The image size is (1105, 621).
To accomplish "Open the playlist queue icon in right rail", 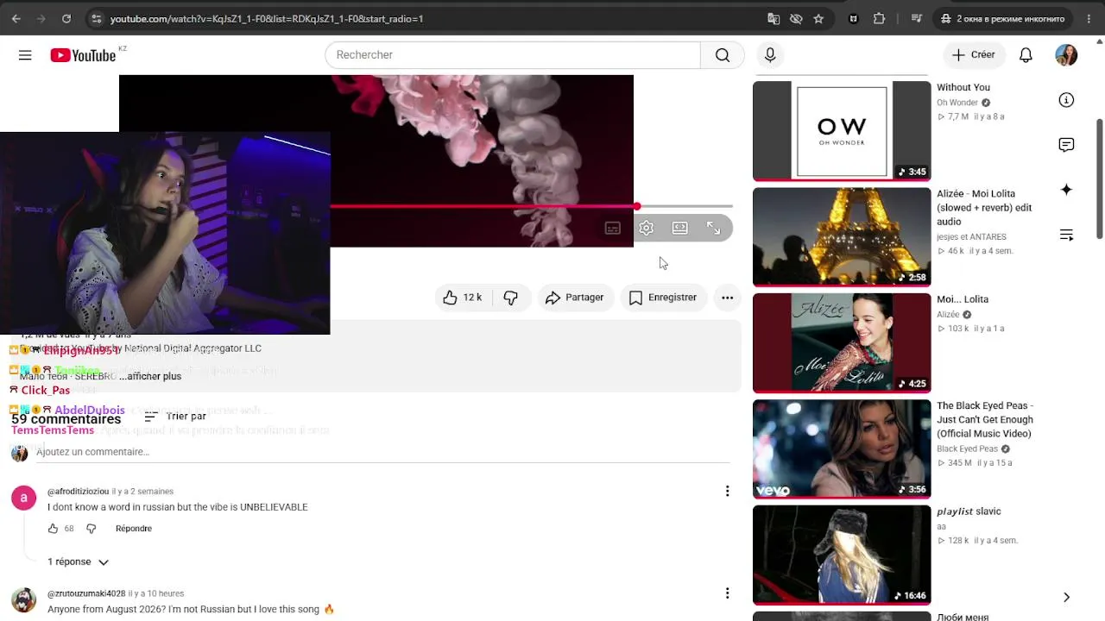I will [1066, 235].
